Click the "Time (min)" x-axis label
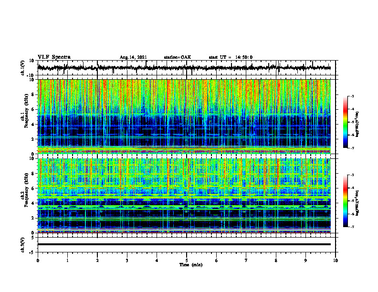 click(x=191, y=265)
